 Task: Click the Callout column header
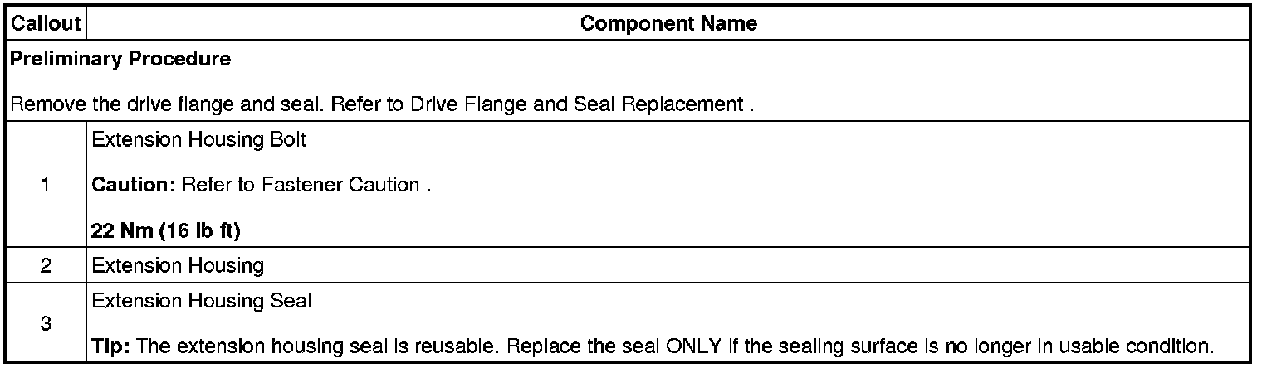[45, 24]
